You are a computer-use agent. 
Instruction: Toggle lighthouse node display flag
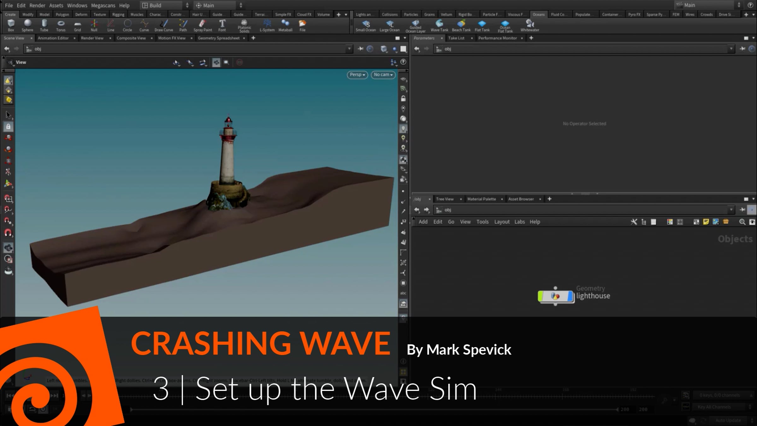coord(570,296)
